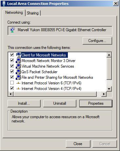The image size is (120, 151).
Task: Click the list's scroll down arrow
Action: (x=109, y=89)
